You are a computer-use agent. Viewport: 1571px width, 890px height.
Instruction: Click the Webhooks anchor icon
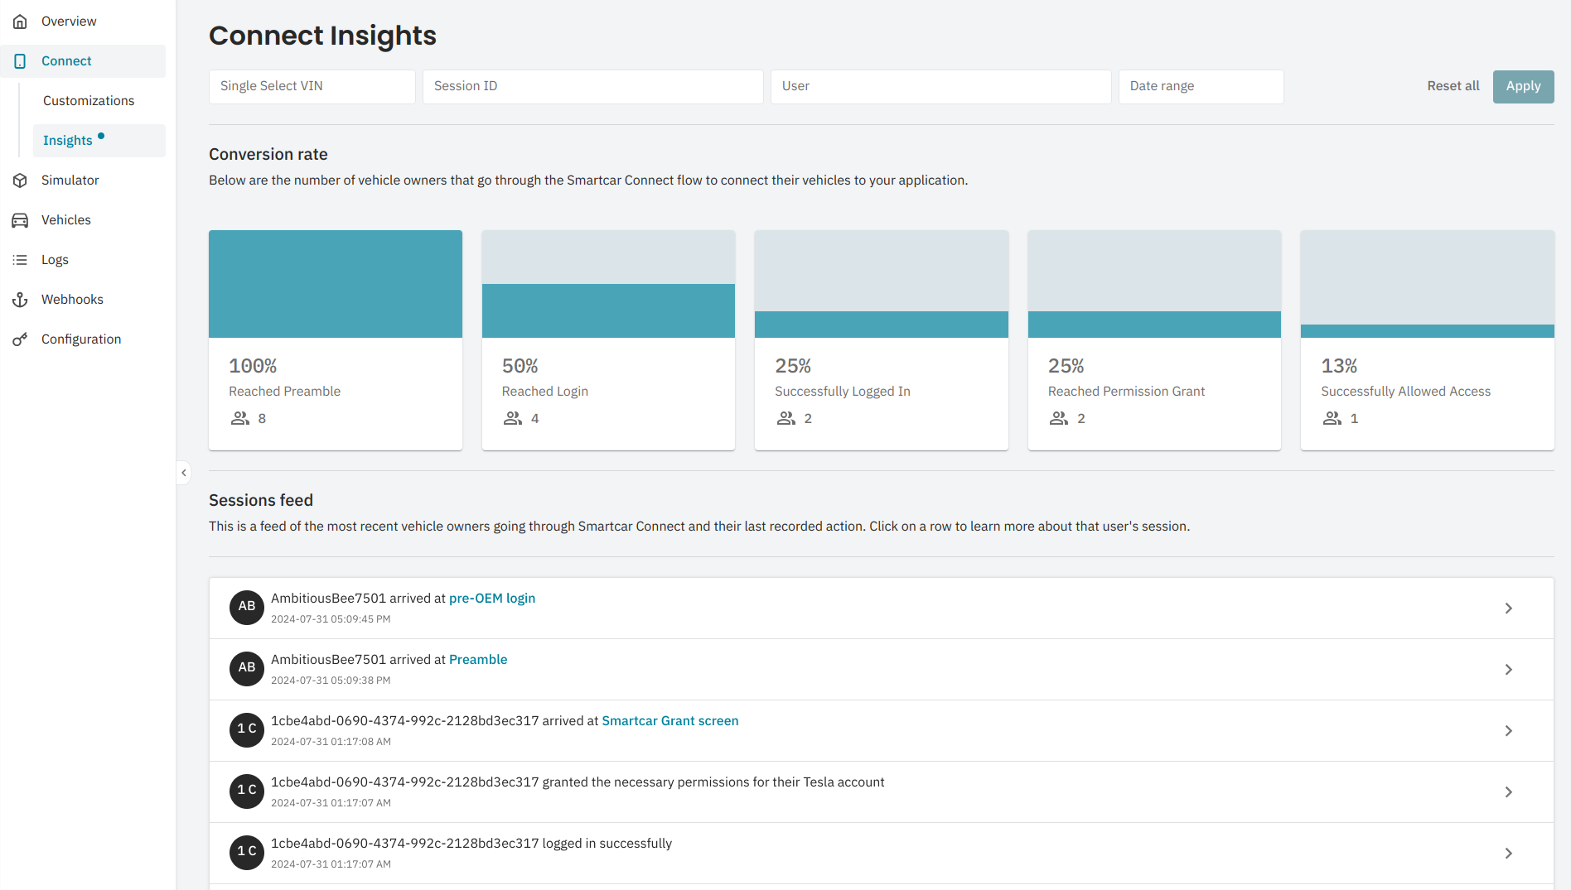20,300
